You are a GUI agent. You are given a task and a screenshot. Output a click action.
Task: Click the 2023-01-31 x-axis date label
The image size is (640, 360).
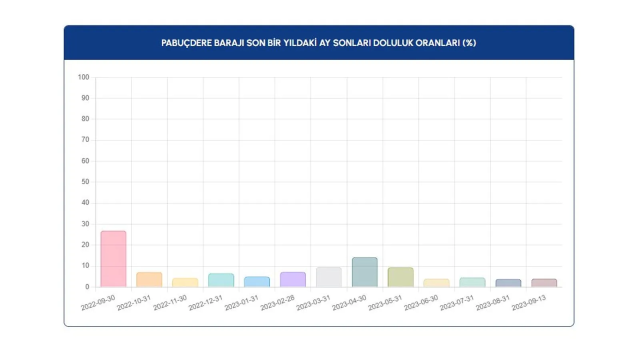pyautogui.click(x=242, y=303)
